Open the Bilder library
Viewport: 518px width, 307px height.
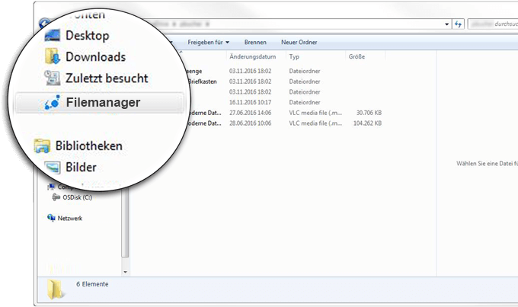81,168
